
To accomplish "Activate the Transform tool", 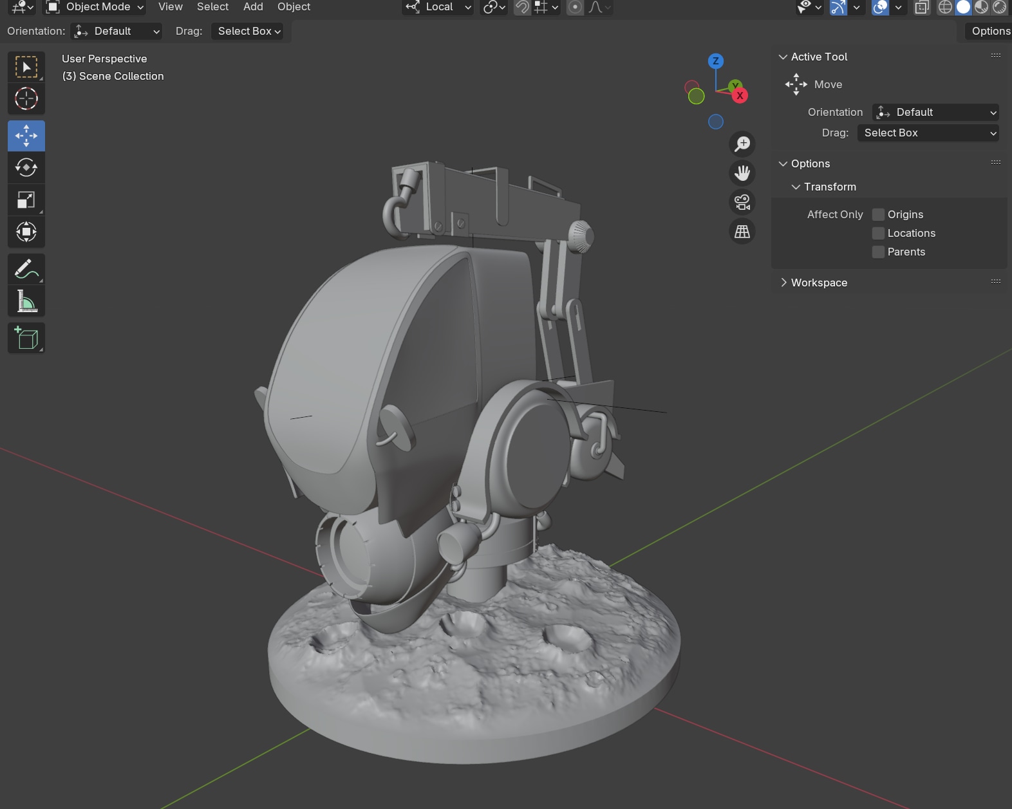I will [x=26, y=232].
